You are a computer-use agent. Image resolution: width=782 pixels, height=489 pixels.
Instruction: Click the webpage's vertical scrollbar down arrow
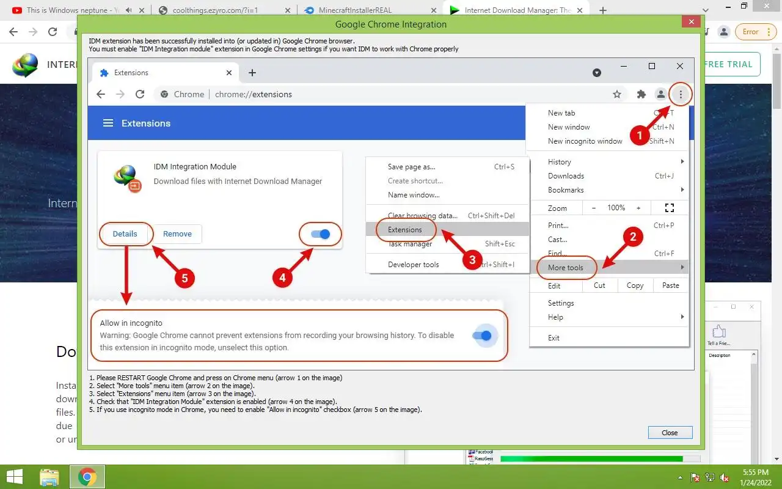pyautogui.click(x=777, y=460)
